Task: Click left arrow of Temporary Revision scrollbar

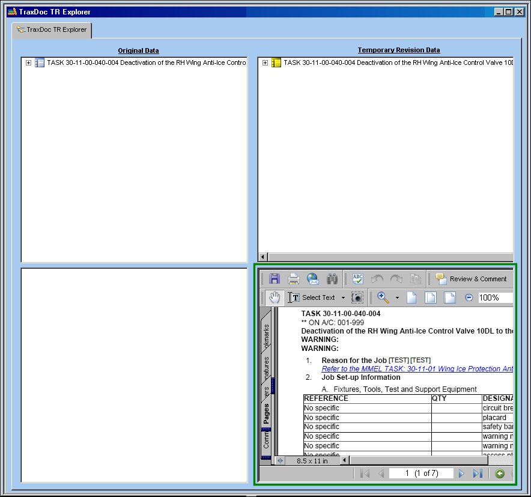Action: [263, 257]
